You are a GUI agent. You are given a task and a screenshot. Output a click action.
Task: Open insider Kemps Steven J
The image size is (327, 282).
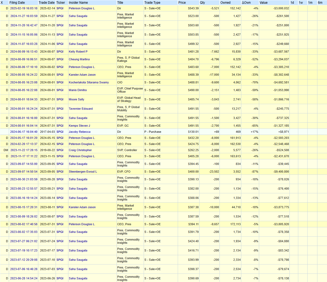80,126
